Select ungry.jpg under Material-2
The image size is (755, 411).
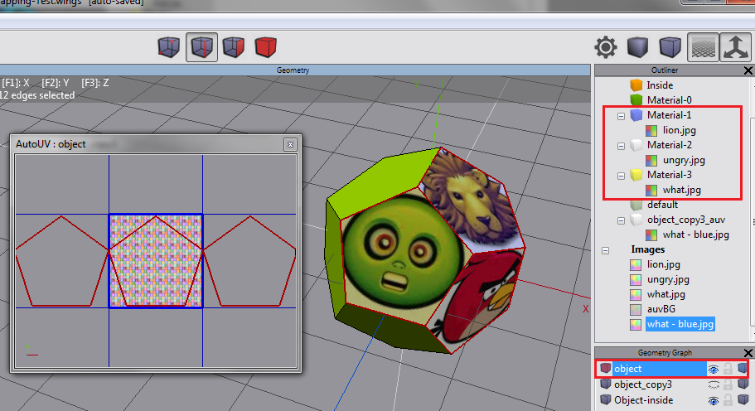(684, 160)
